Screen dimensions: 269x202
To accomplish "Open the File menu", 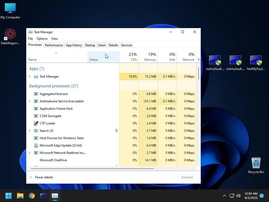I will [x=30, y=39].
